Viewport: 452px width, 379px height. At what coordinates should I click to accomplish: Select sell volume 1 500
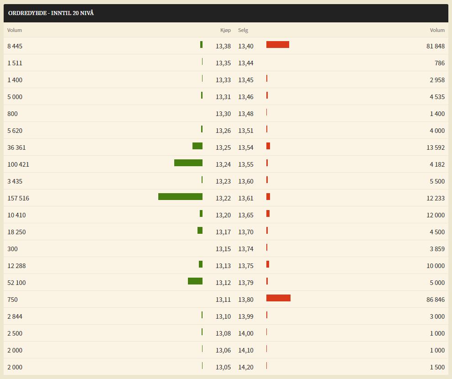[x=437, y=367]
